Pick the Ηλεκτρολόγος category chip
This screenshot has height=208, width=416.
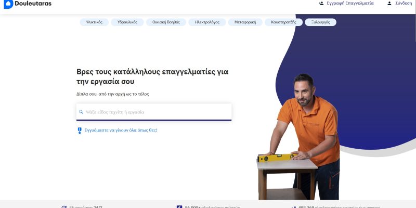coord(207,22)
